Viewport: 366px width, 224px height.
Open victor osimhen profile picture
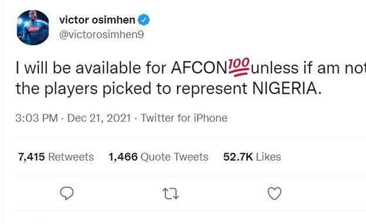click(33, 28)
